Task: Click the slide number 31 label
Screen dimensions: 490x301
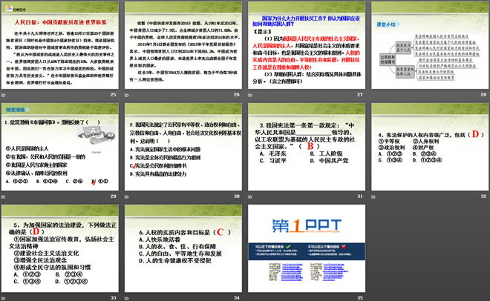Action: (x=360, y=196)
